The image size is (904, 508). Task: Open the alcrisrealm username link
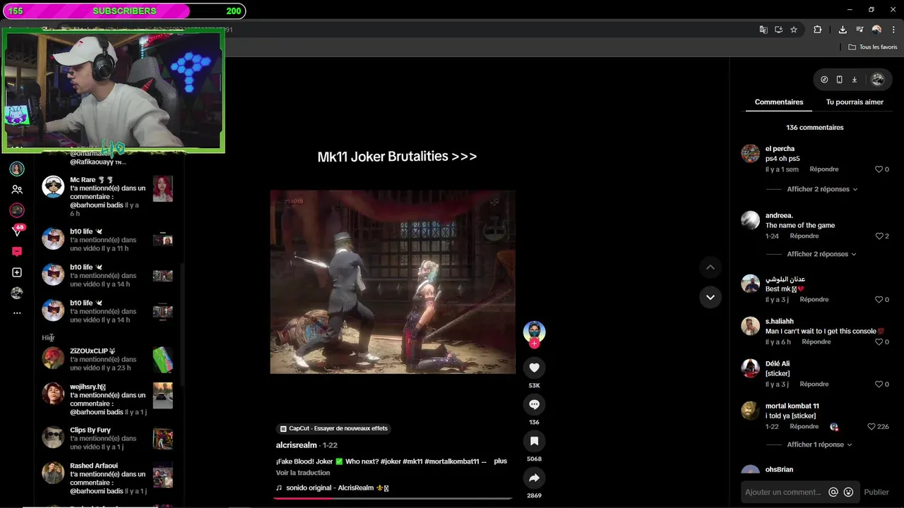tap(296, 445)
